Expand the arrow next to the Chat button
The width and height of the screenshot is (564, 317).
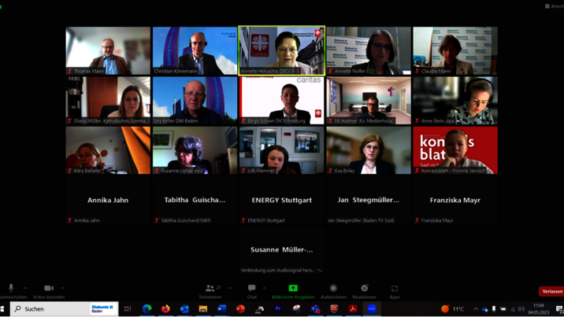click(264, 288)
